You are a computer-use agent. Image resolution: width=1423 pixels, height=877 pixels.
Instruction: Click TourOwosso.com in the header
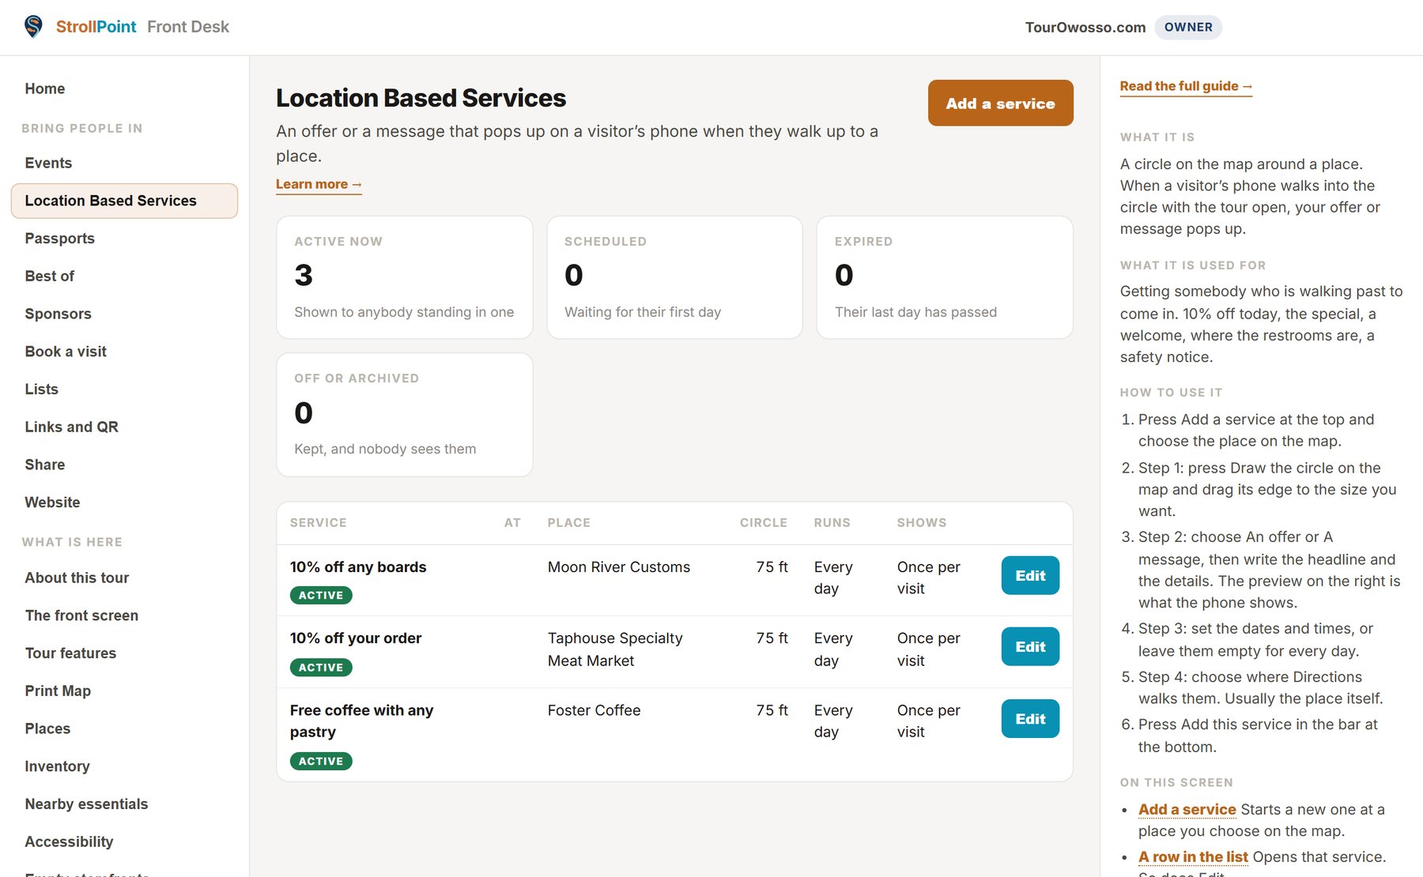pyautogui.click(x=1085, y=27)
